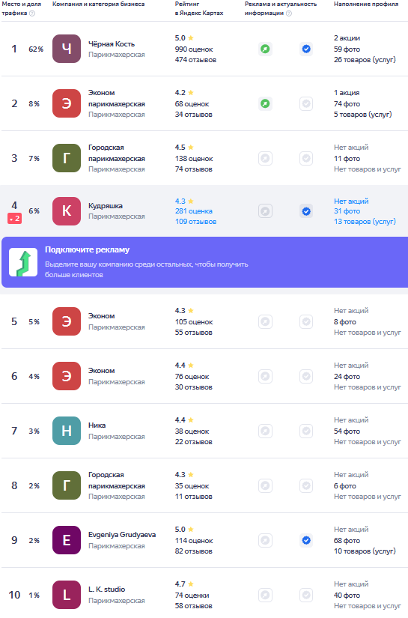Click the grey verification icon for Ника
This screenshot has height=618, width=408.
click(306, 431)
